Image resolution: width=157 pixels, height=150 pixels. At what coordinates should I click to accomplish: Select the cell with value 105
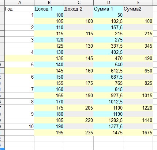coord(49,21)
